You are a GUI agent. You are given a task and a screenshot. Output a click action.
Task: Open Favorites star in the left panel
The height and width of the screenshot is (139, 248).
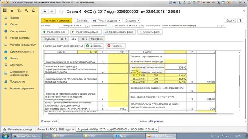[12, 10]
